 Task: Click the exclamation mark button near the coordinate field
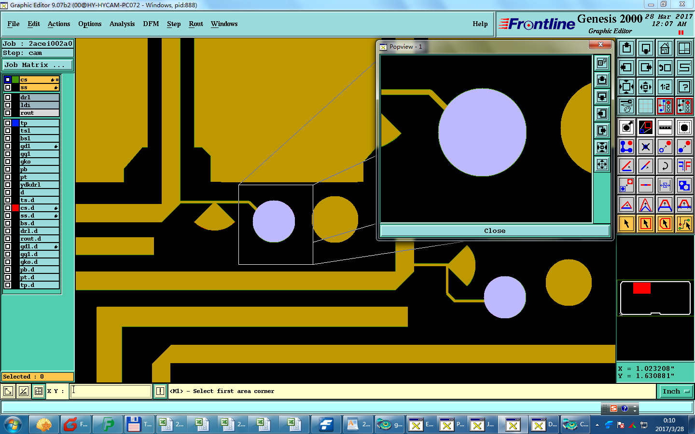click(160, 391)
